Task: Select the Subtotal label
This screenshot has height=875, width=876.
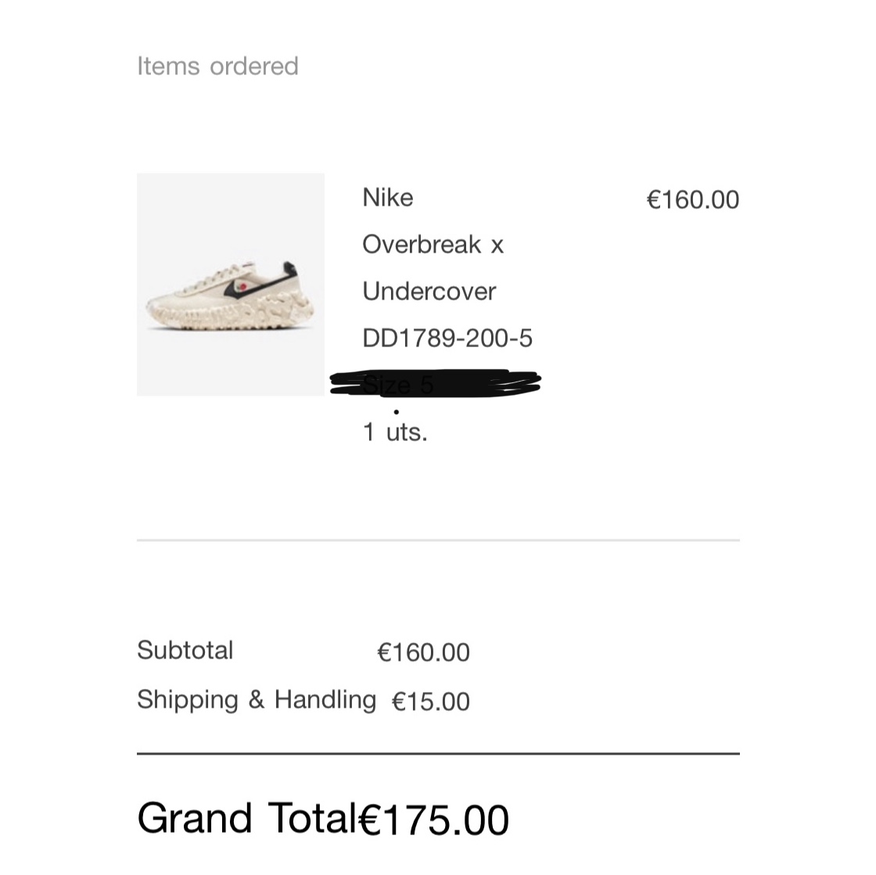Action: [x=185, y=651]
